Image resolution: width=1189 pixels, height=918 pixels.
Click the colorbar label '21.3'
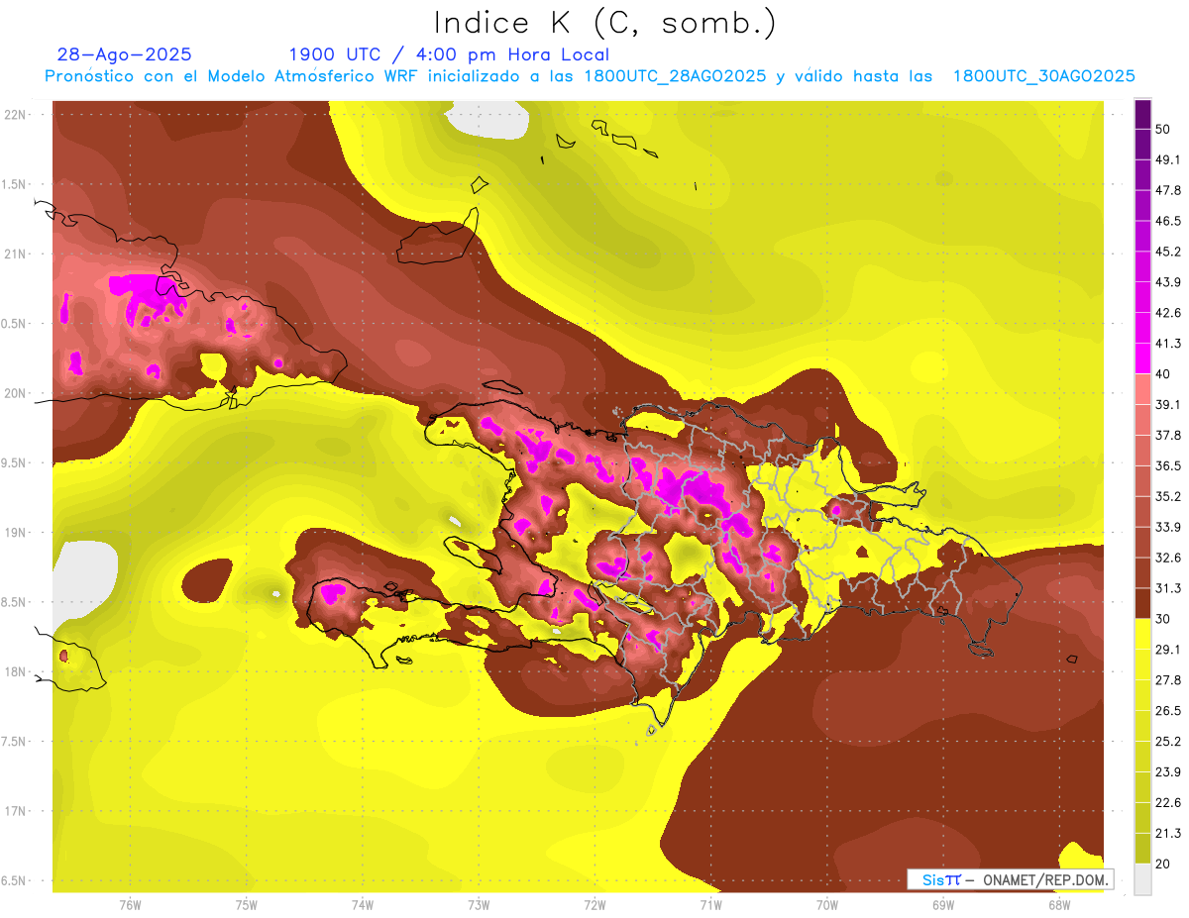1167,833
